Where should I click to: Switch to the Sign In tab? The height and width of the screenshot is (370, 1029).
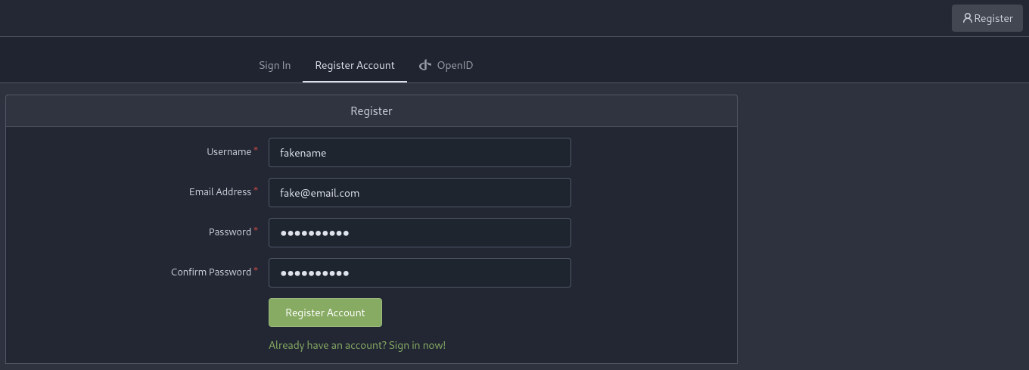click(x=275, y=65)
